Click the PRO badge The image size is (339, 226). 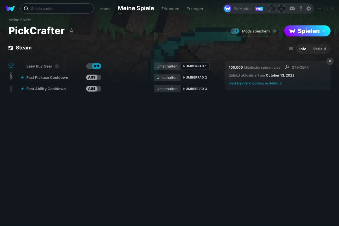(259, 9)
